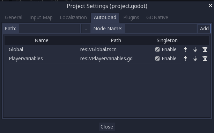Click the Add button

204,29
